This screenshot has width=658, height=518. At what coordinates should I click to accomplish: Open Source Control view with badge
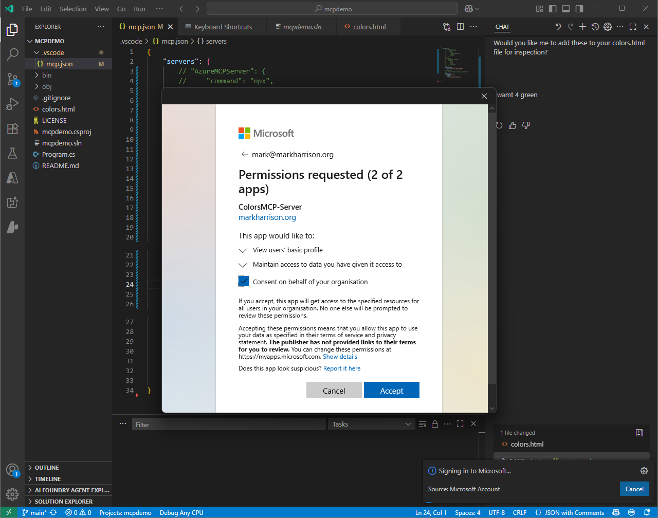pyautogui.click(x=12, y=79)
